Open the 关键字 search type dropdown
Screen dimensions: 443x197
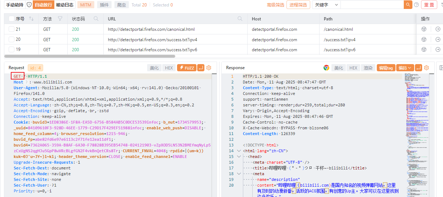pos(326,5)
